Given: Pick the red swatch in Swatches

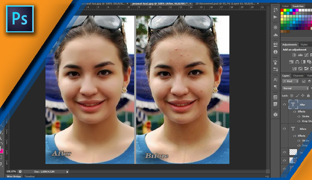Looking at the screenshot, I should [x=282, y=10].
